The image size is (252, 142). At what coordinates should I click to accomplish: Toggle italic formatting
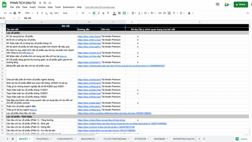pyautogui.click(x=99, y=13)
